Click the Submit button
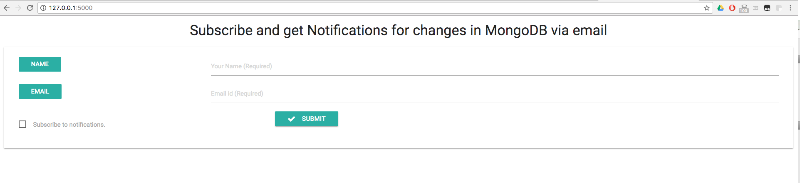This screenshot has height=183, width=800. 307,119
